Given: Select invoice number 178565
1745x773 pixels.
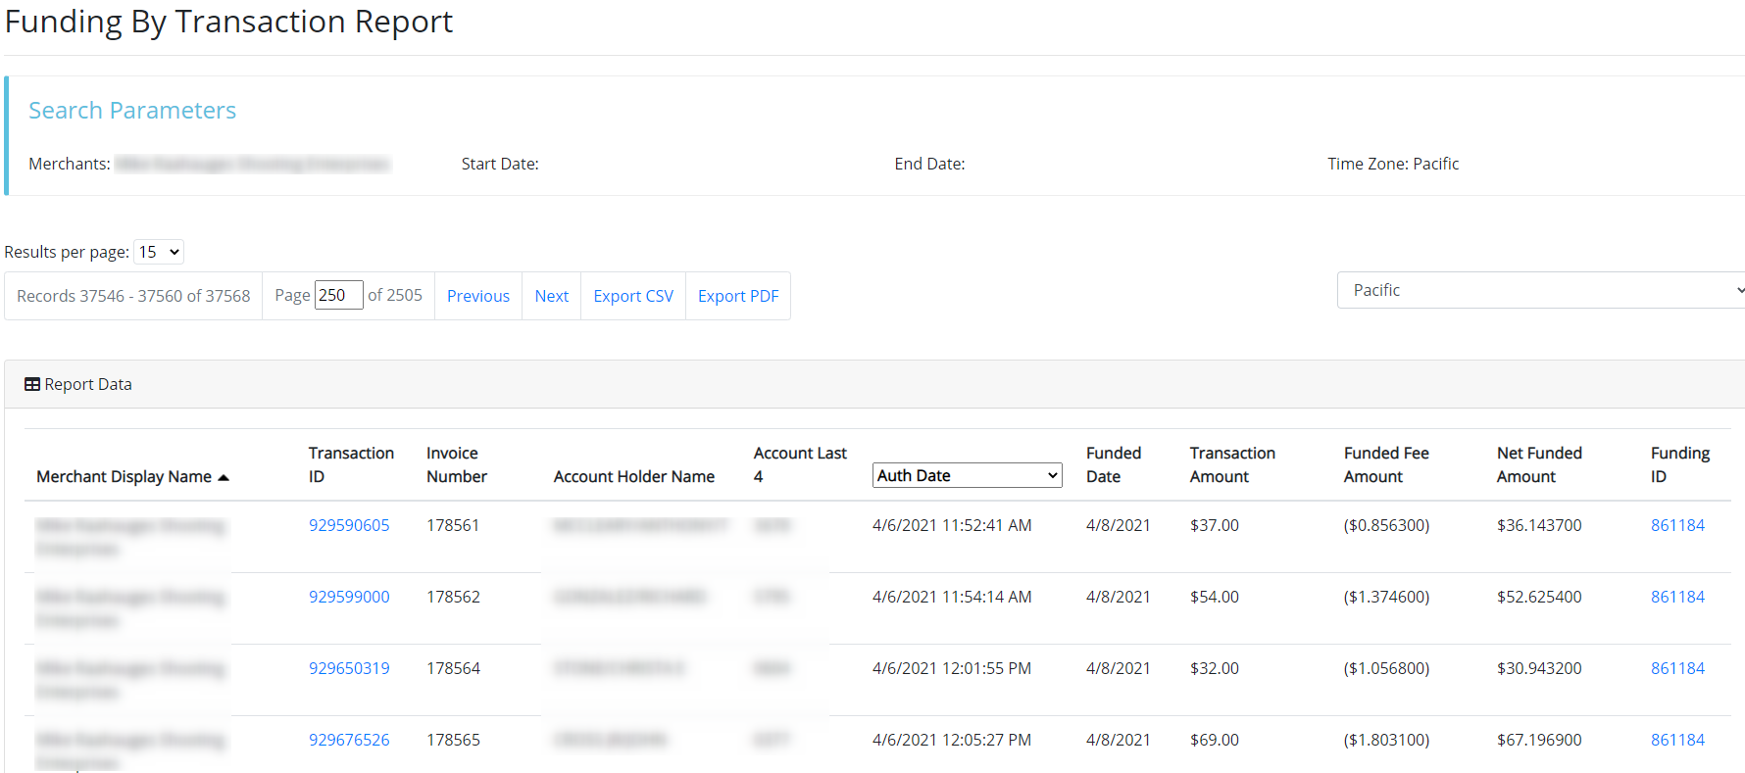Looking at the screenshot, I should click(x=453, y=740).
